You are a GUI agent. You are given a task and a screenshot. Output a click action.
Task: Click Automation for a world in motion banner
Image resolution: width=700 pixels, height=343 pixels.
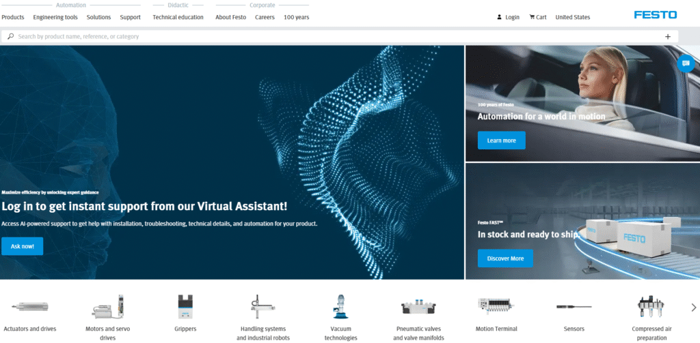[x=541, y=117]
